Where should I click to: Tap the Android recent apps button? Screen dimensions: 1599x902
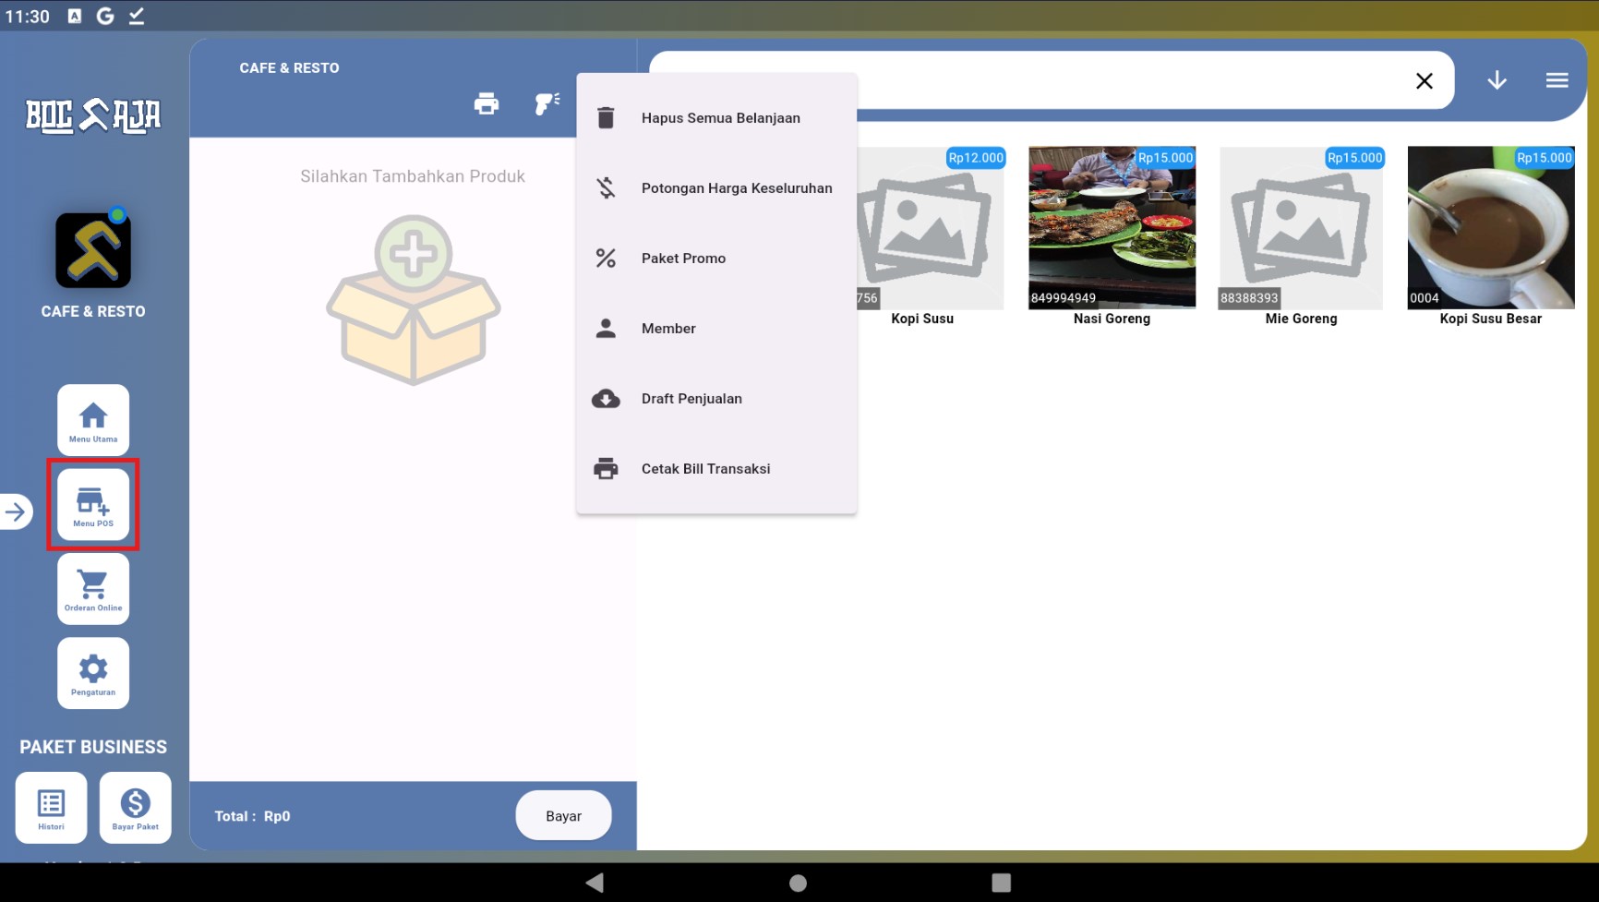(x=1002, y=883)
